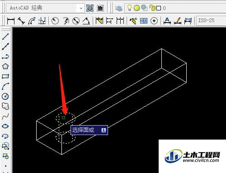Screen dimensions: 226x173
Task: Click the Insert Block tool
Action: (5, 146)
